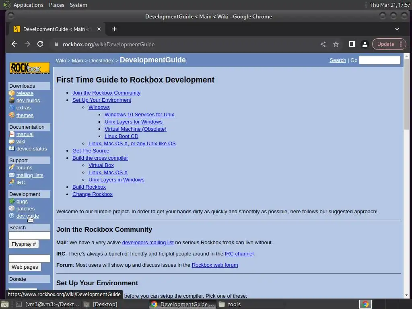Click the scrollbar down arrow
This screenshot has width=412, height=309.
(406, 295)
